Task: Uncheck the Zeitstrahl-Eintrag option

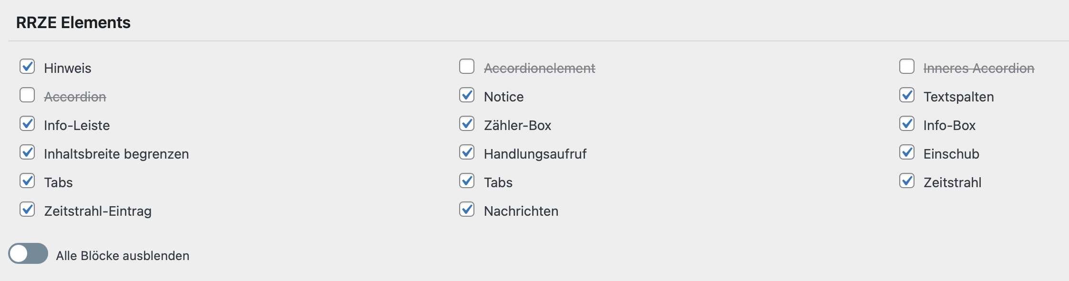Action: 27,211
